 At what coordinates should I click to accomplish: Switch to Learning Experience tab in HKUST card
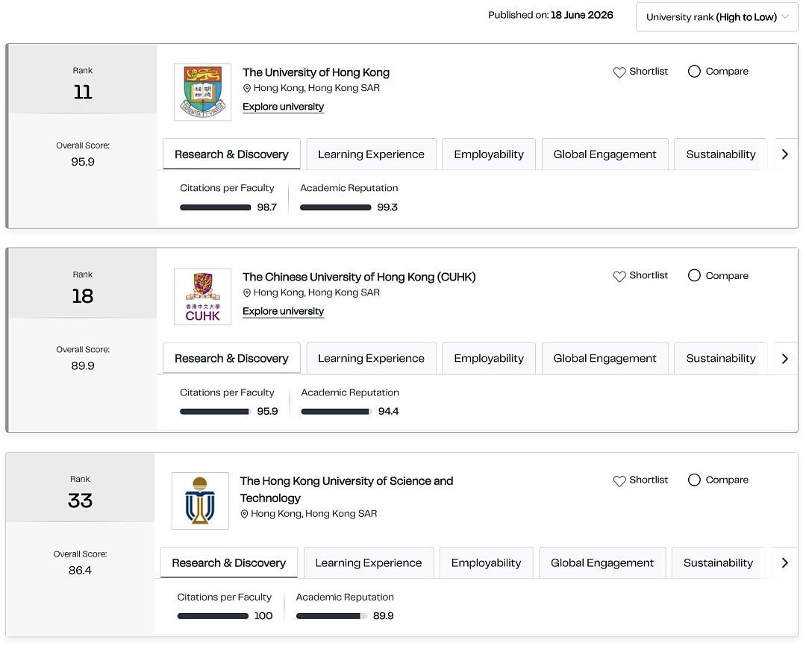point(369,562)
